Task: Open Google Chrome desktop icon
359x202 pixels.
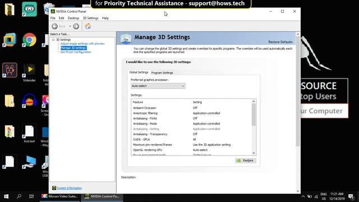Action: [29, 40]
